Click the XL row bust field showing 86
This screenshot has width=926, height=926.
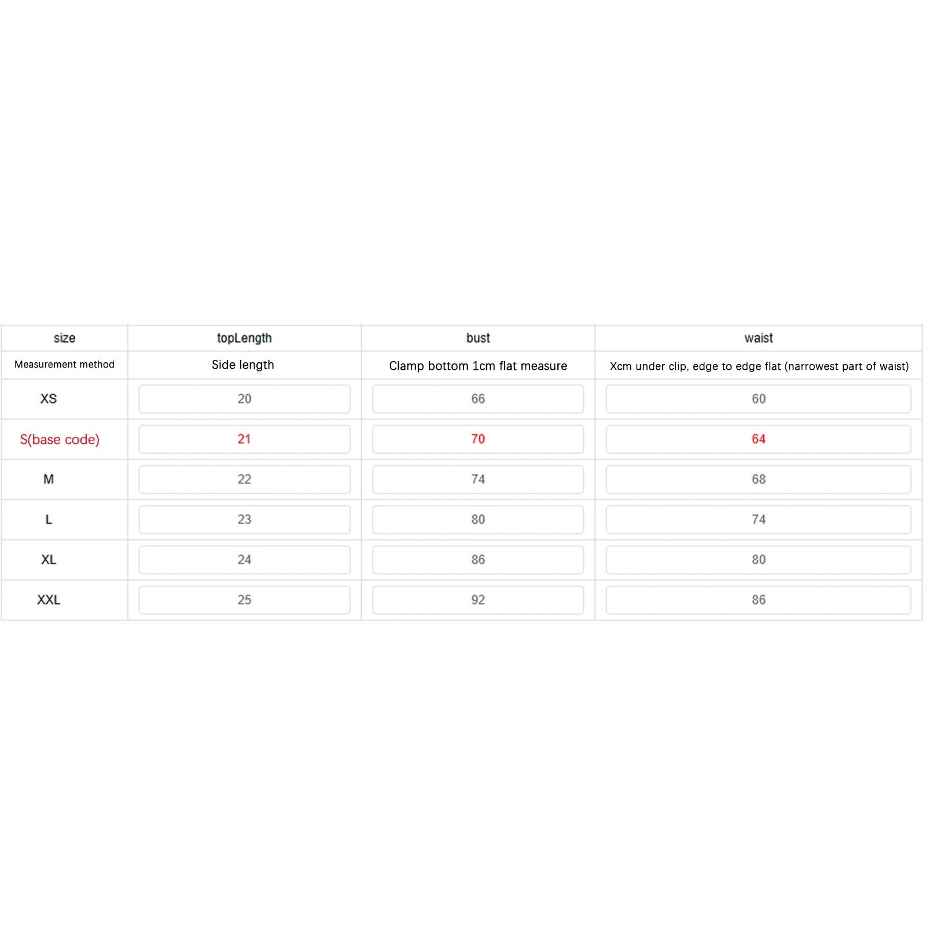(477, 560)
